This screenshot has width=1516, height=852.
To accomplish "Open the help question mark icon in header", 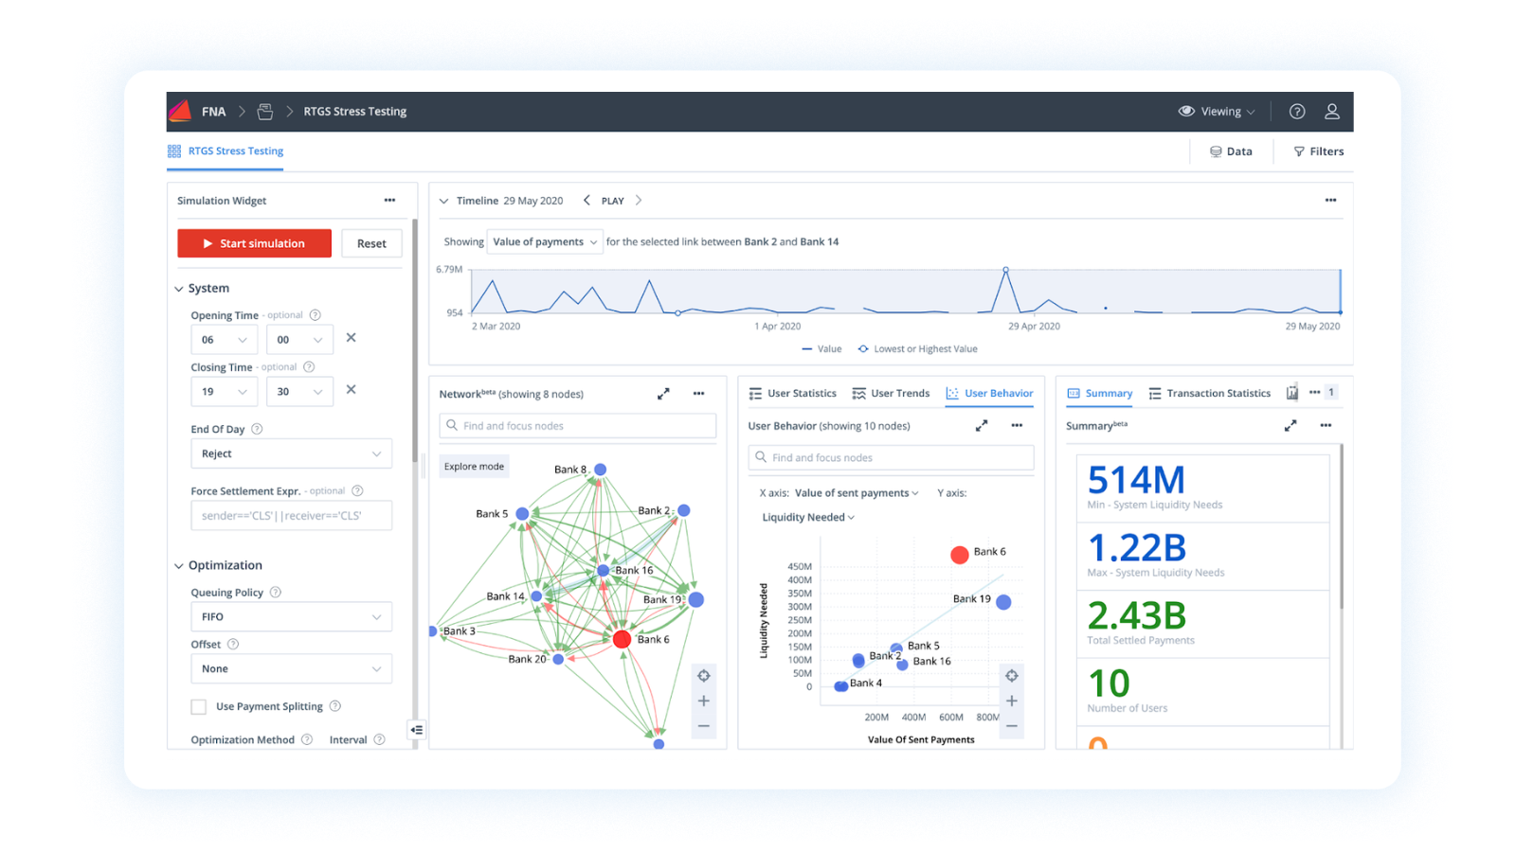I will pyautogui.click(x=1297, y=112).
